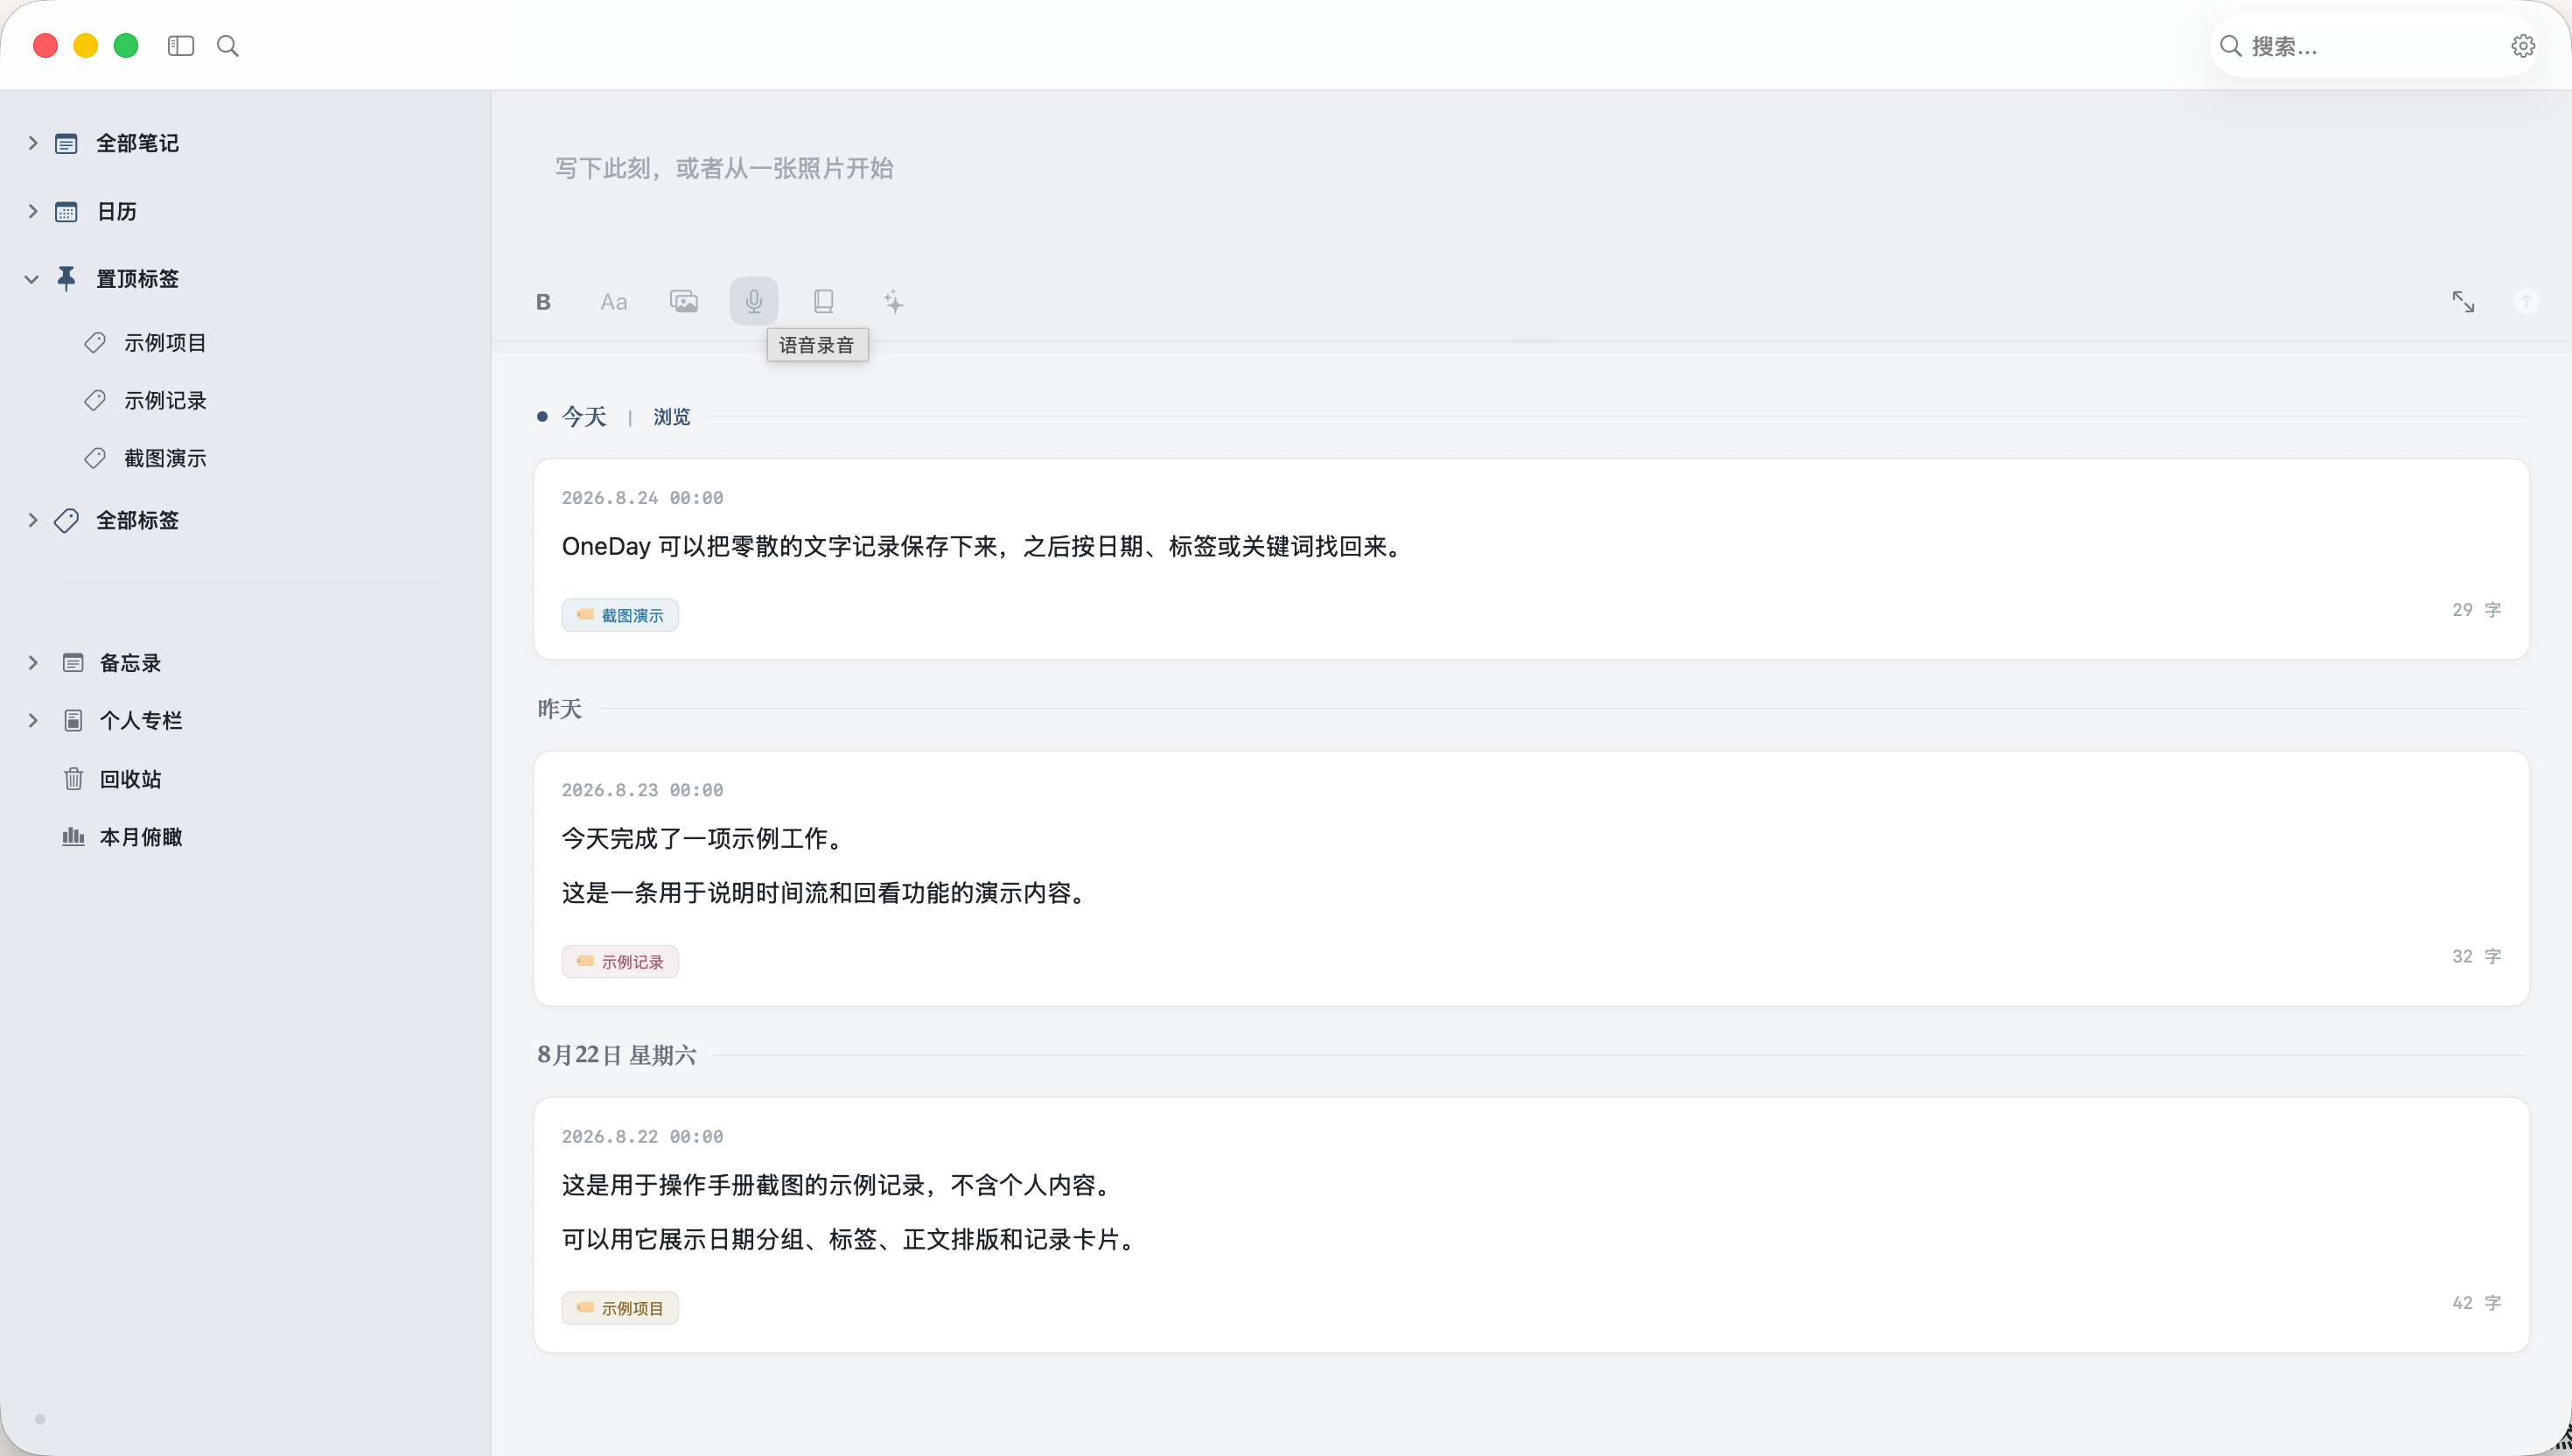The height and width of the screenshot is (1456, 2572).
Task: Click the tag icon beside 示例记录
Action: tap(95, 401)
